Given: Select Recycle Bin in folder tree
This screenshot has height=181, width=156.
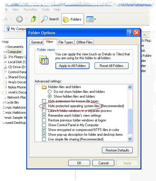Looking at the screenshot, I should [x=11, y=102].
